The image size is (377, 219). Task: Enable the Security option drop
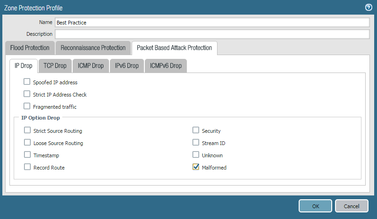click(196, 130)
